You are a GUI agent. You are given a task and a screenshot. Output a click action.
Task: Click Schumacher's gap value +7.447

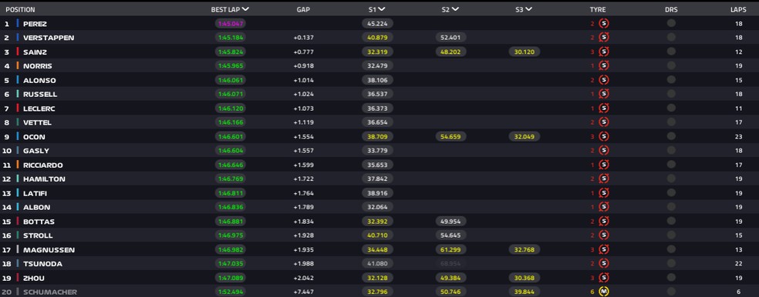tap(303, 292)
